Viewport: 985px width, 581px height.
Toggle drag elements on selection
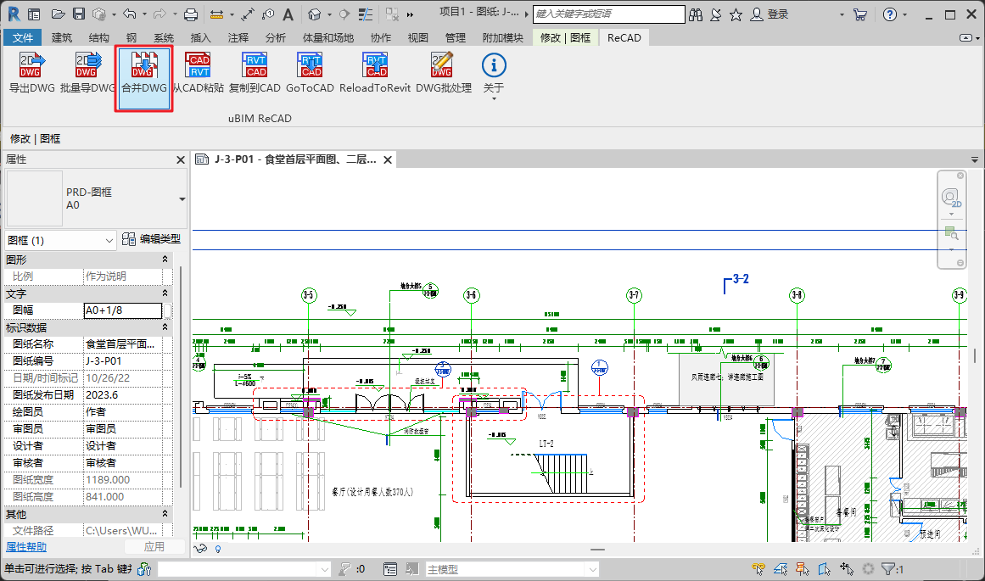(847, 569)
